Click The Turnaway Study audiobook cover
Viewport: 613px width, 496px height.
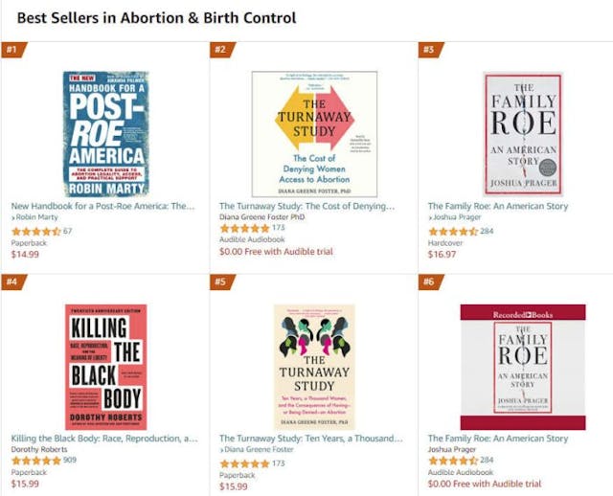(314, 133)
